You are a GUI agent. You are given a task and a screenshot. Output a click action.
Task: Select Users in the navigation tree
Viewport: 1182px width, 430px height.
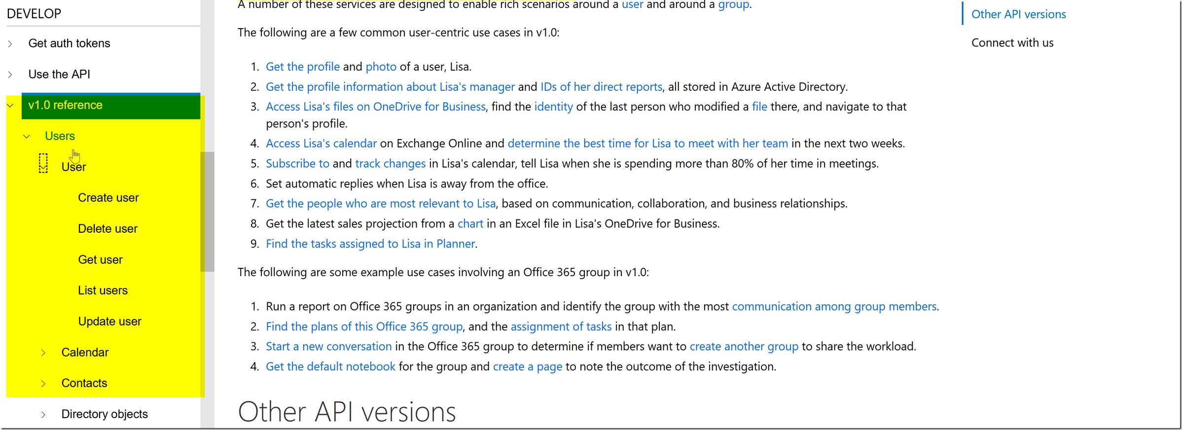click(60, 136)
